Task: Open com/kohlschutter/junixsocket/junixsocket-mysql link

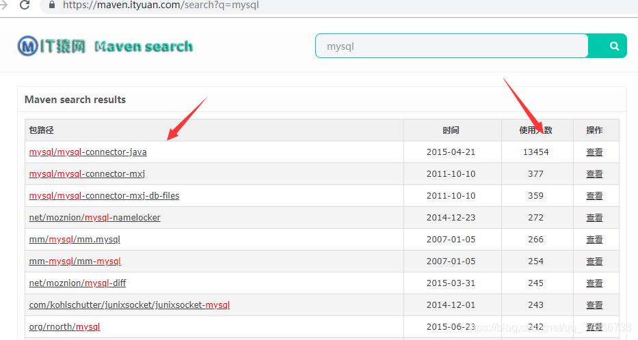Action: coord(129,305)
